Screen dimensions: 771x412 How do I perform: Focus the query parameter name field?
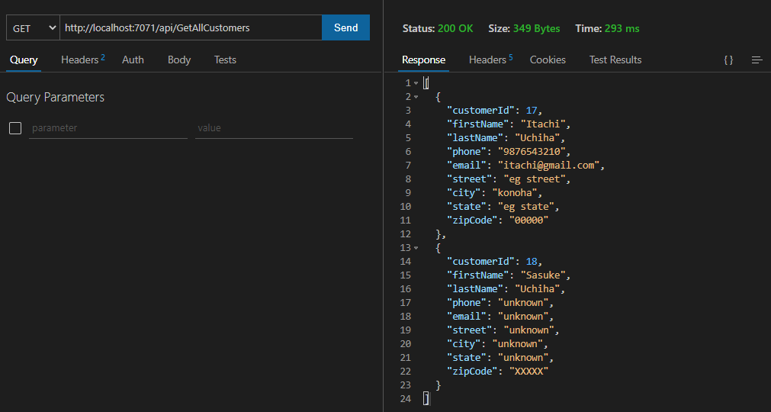(108, 128)
